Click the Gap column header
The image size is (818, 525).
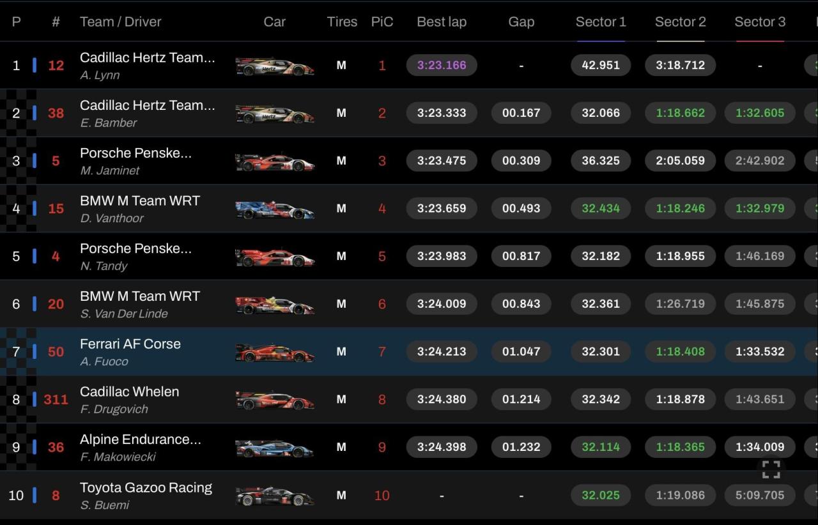521,22
